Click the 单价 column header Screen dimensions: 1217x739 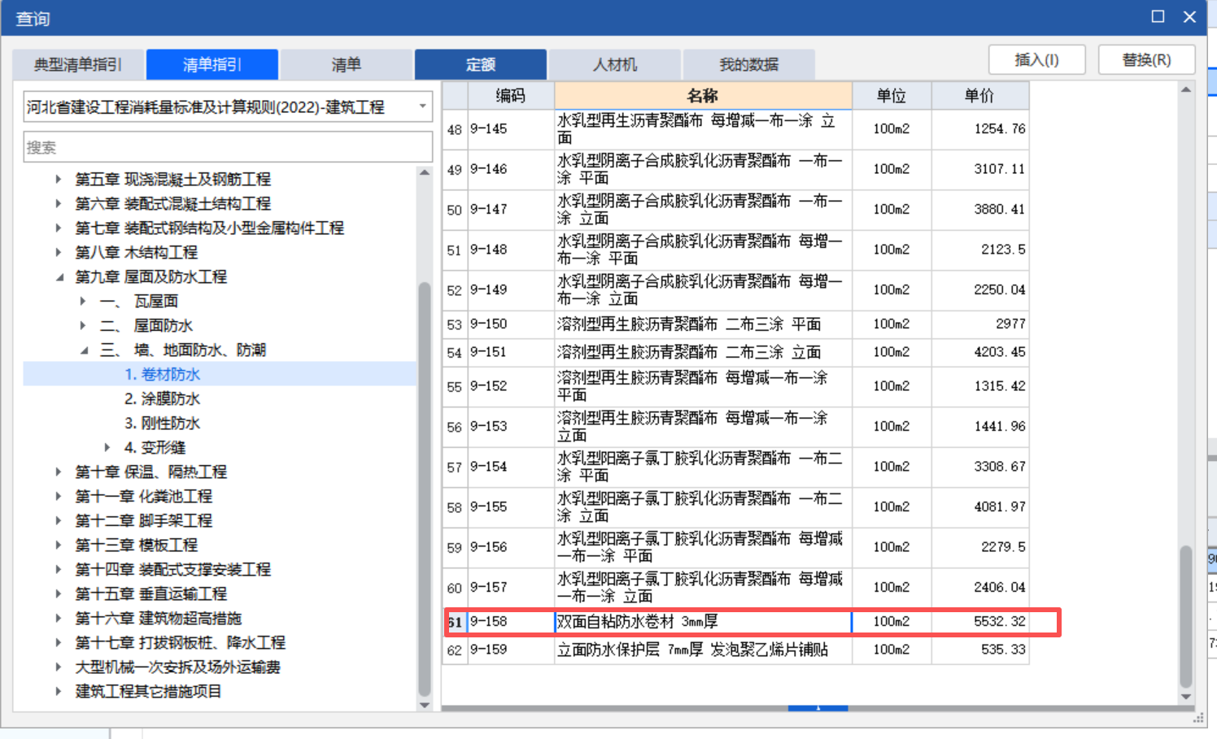point(980,95)
